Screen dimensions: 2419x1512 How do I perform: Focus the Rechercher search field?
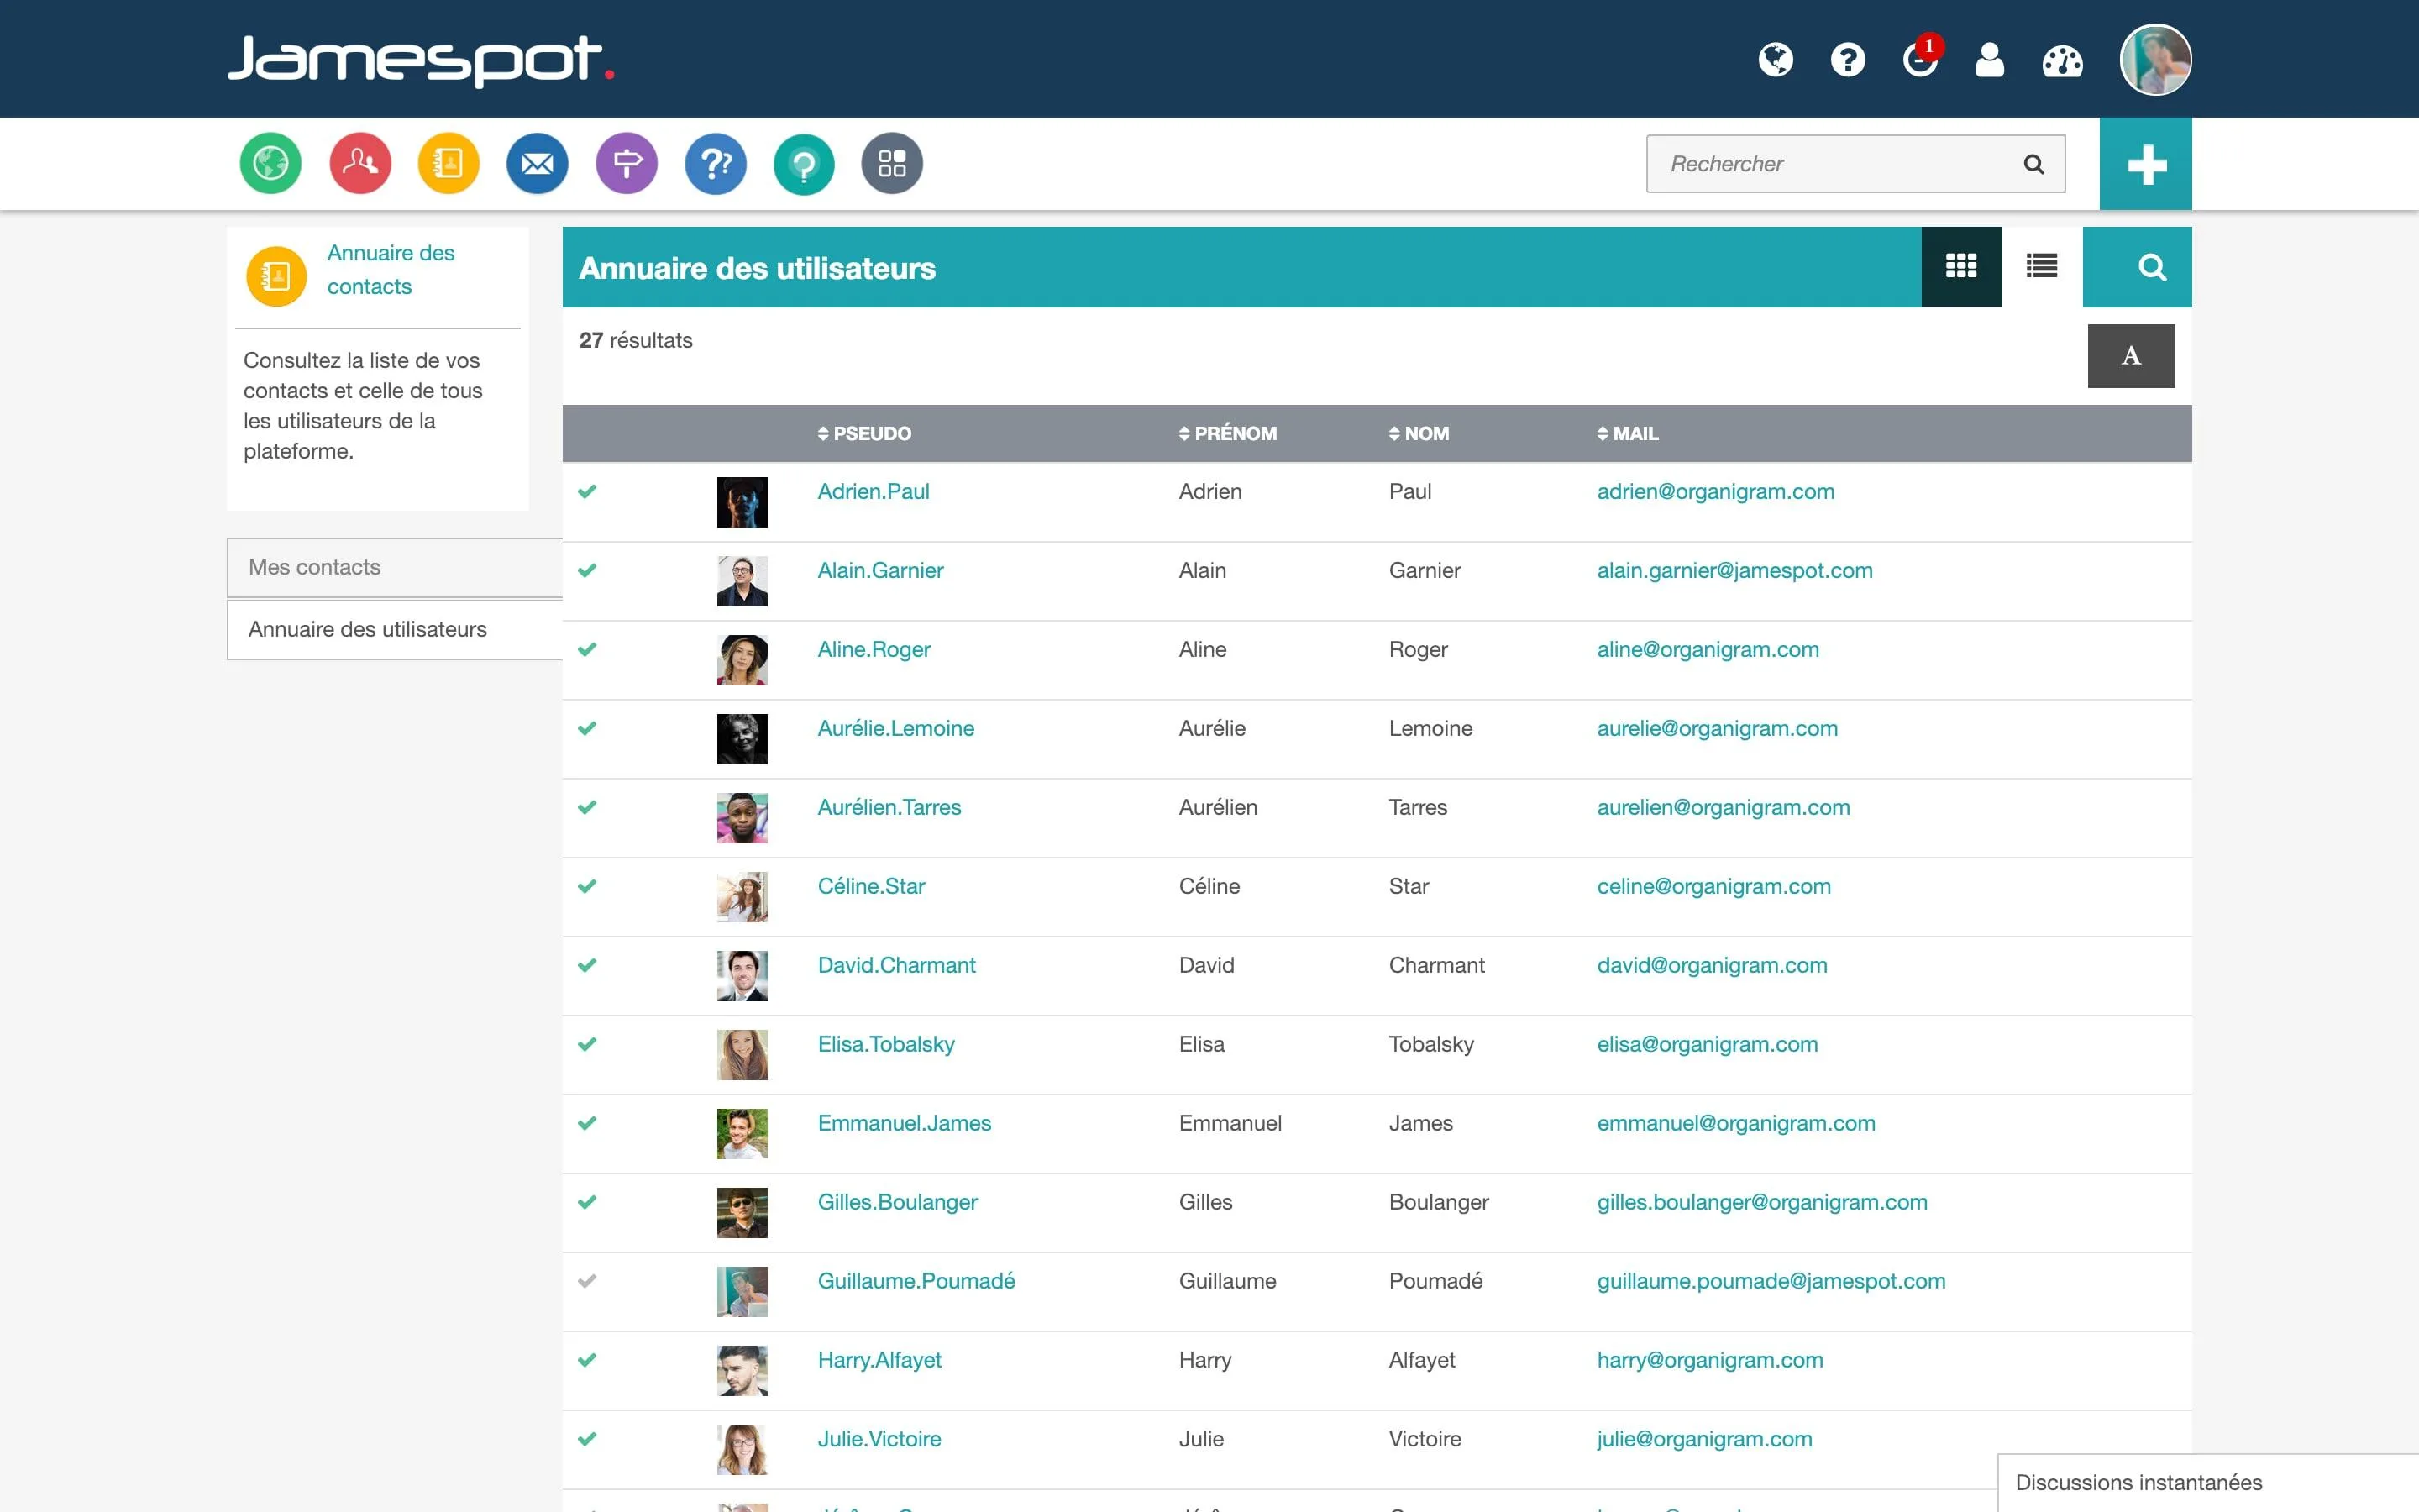[1855, 164]
